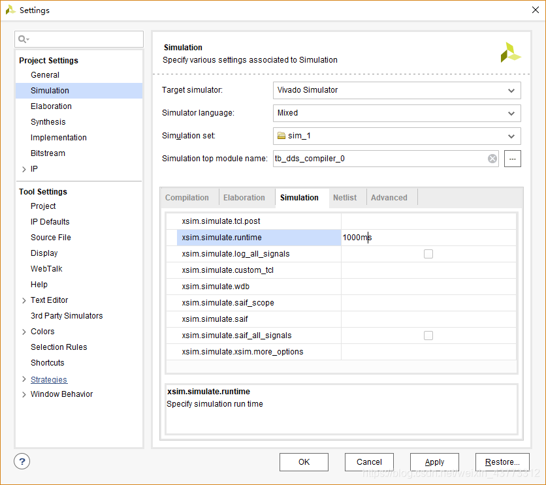This screenshot has width=546, height=485.
Task: Select Simulation in Project Settings
Action: [x=79, y=91]
